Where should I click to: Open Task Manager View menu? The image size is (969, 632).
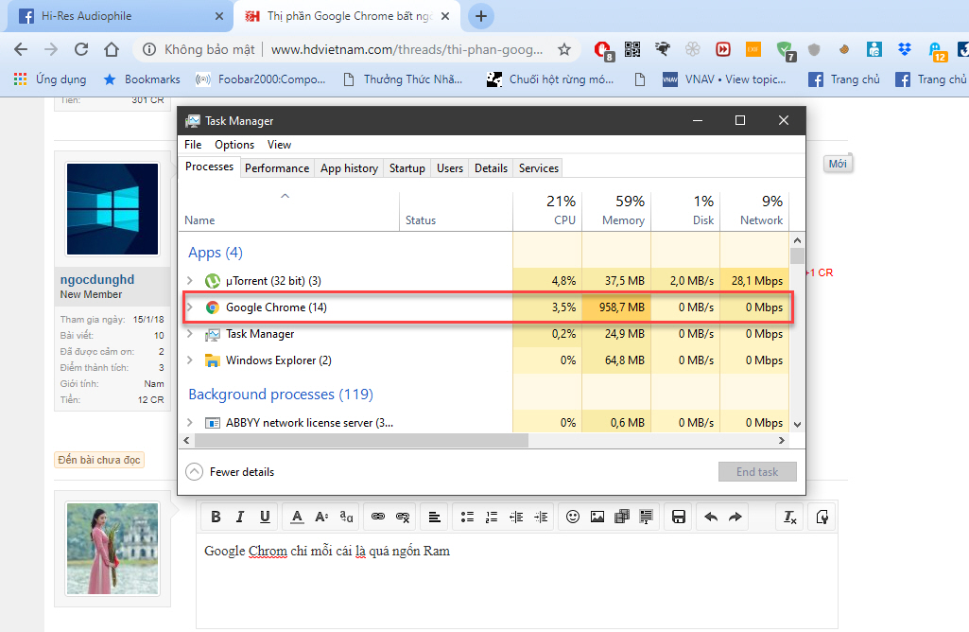[x=279, y=144]
